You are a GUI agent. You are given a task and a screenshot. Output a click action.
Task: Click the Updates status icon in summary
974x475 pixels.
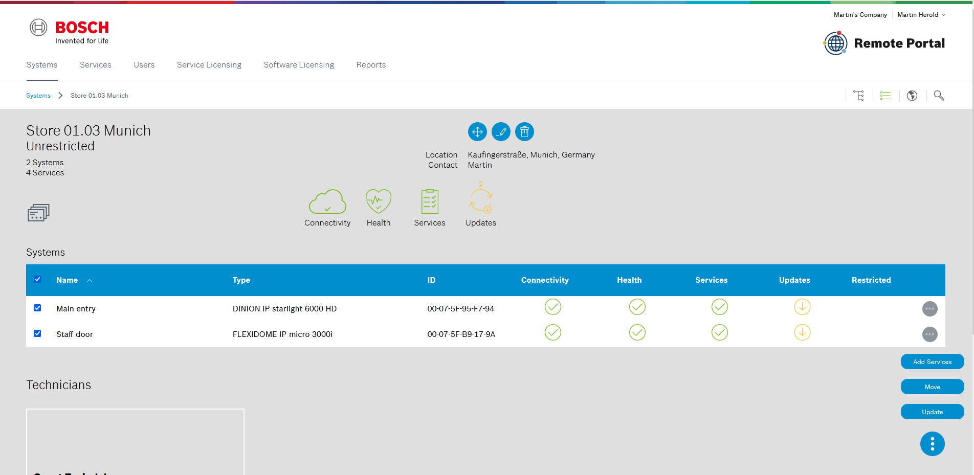(x=480, y=201)
